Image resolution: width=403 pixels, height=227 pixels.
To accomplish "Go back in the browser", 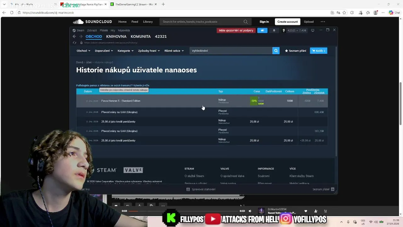I will point(4,13).
